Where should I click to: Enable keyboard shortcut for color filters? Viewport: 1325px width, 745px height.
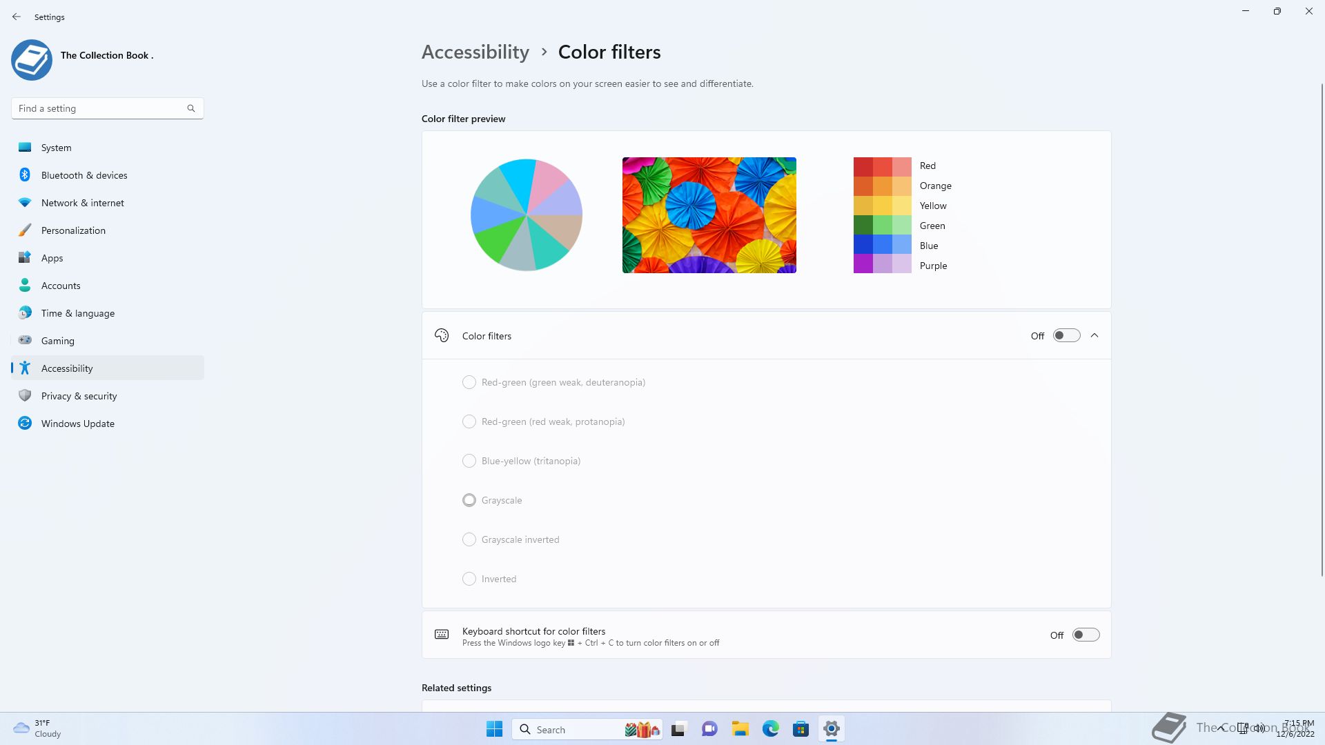coord(1086,635)
